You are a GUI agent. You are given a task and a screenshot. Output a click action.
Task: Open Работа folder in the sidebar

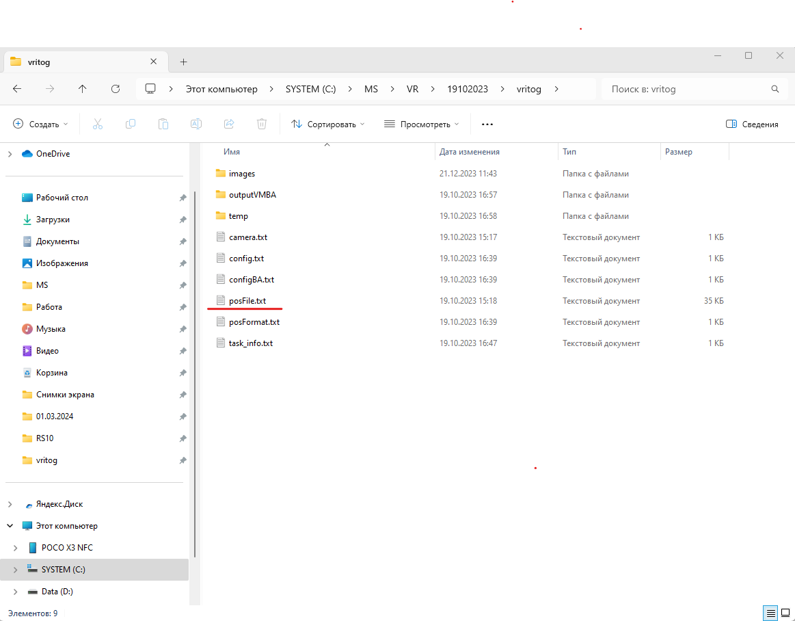[x=49, y=307]
